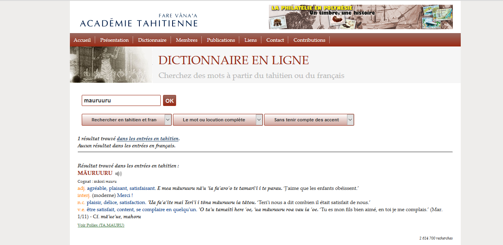This screenshot has width=503, height=245.
Task: Navigate to the Publications page
Action: (x=221, y=40)
